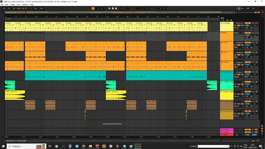The height and width of the screenshot is (149, 265).
Task: Toggle the Link button
Action: [x=4, y=8]
